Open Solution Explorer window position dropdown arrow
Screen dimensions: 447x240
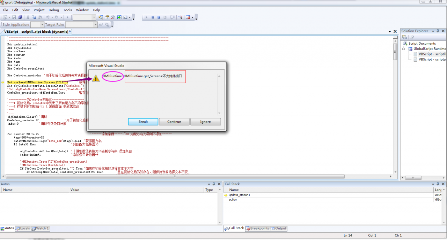433,31
